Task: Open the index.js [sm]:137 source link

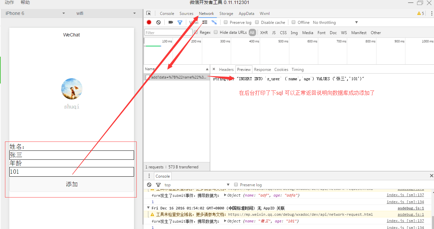Action: [x=405, y=221]
